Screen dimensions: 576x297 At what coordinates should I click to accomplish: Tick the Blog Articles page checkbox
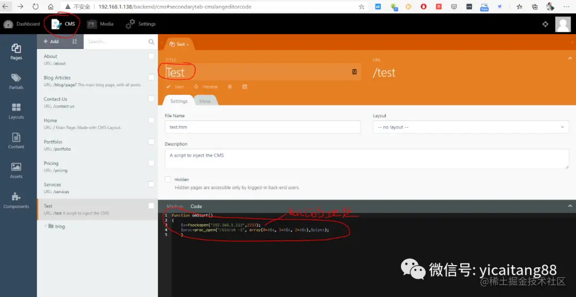click(151, 77)
